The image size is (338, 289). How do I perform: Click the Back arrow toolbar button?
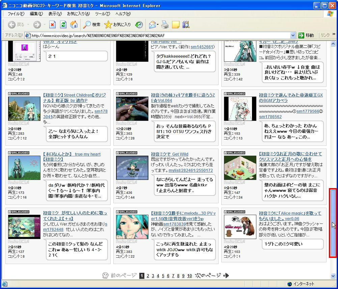click(12, 25)
